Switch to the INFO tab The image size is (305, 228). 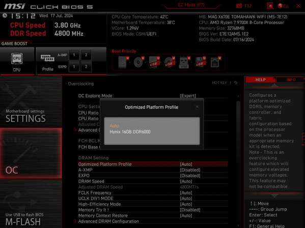291,80
